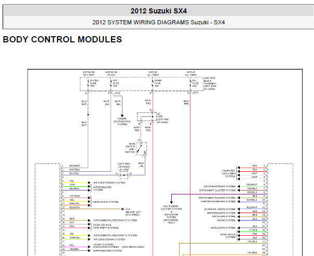Screen dimensions: 314x256
Task: Click the "HOT IN ON OR START" label
Action: click(89, 73)
